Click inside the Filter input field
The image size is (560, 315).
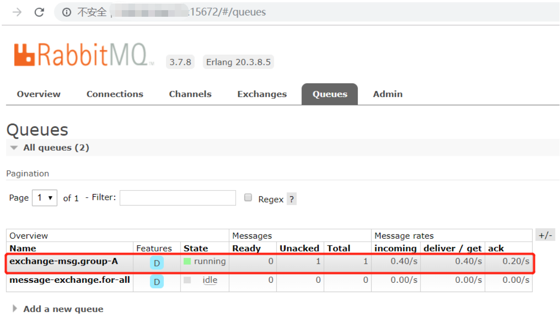tap(177, 198)
